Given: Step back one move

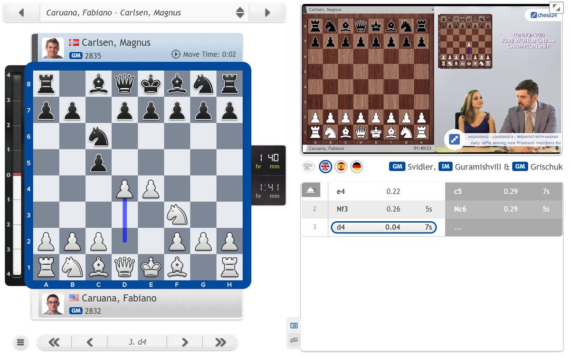Looking at the screenshot, I should [x=90, y=342].
